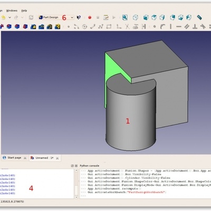The image size is (211, 211).
Task: Set the Right view cube icon
Action: click(162, 17)
